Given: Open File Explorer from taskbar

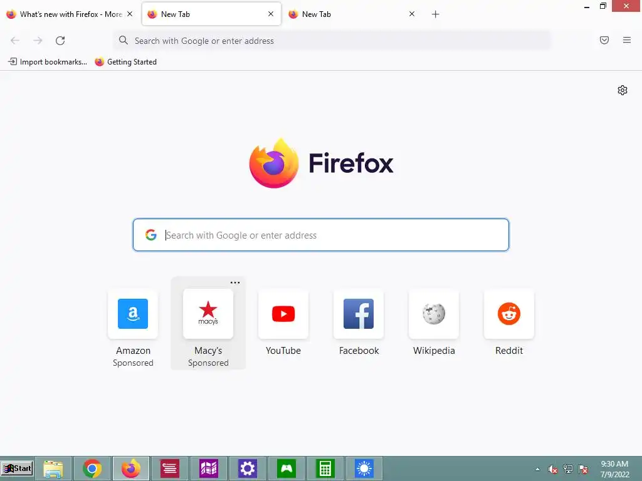Looking at the screenshot, I should click(x=53, y=468).
